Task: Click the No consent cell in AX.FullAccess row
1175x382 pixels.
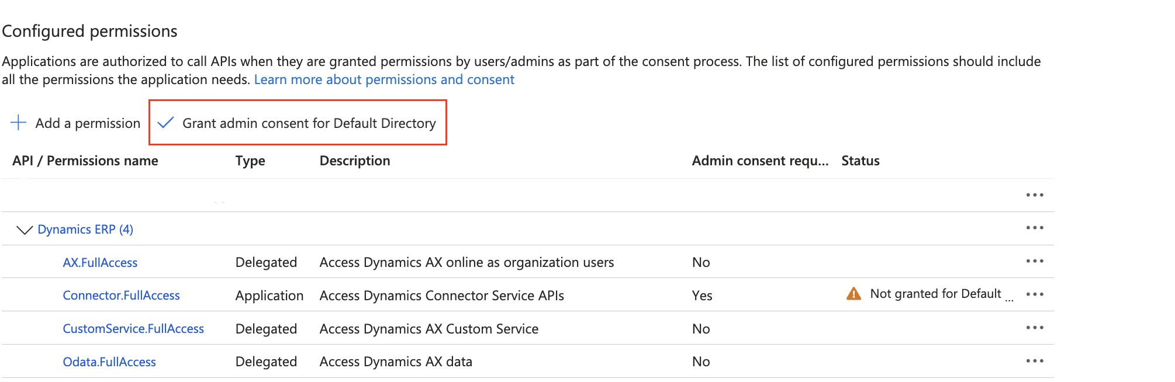Action: [701, 263]
